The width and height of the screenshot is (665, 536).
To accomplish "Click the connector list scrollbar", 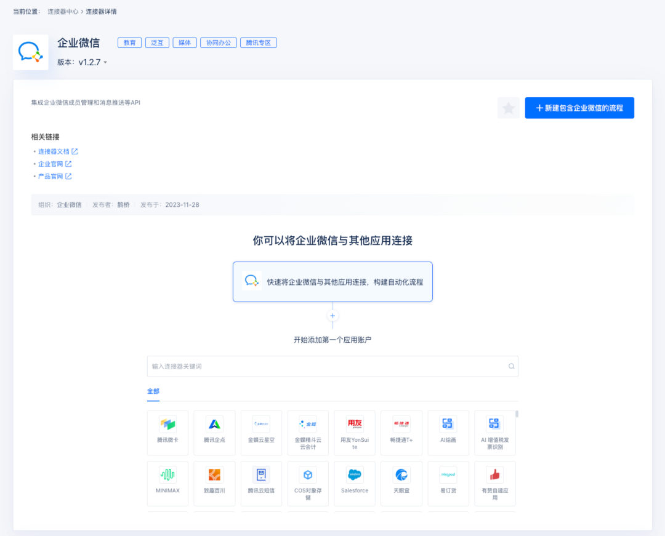I will pyautogui.click(x=517, y=414).
